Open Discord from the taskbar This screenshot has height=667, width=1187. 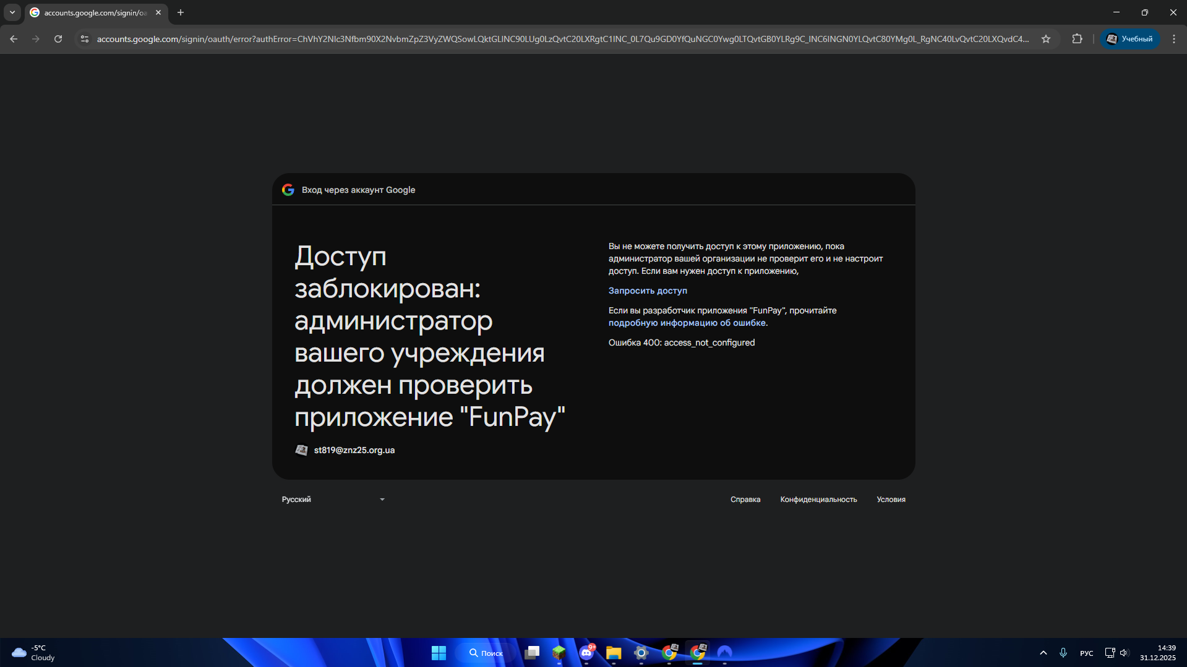pos(586,653)
